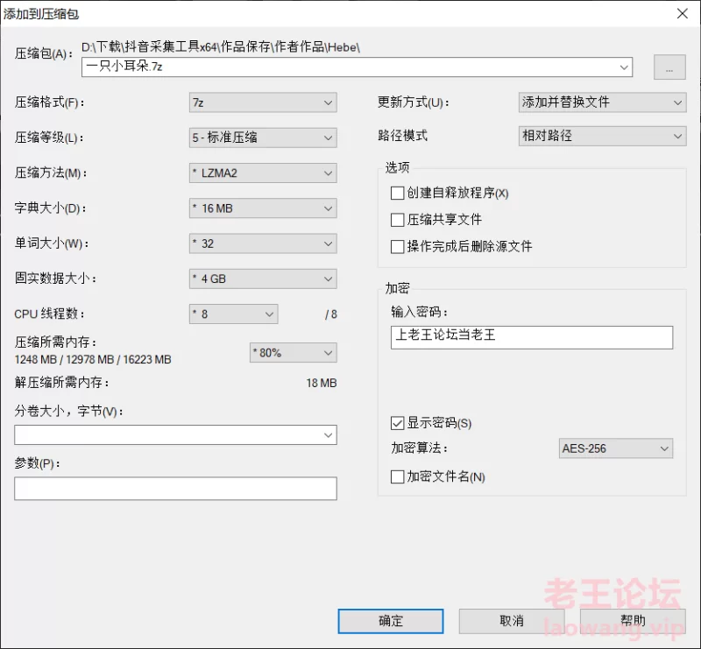701x649 pixels.
Task: Open the 更新方式 dropdown showing 添加并替换文件
Action: point(602,102)
